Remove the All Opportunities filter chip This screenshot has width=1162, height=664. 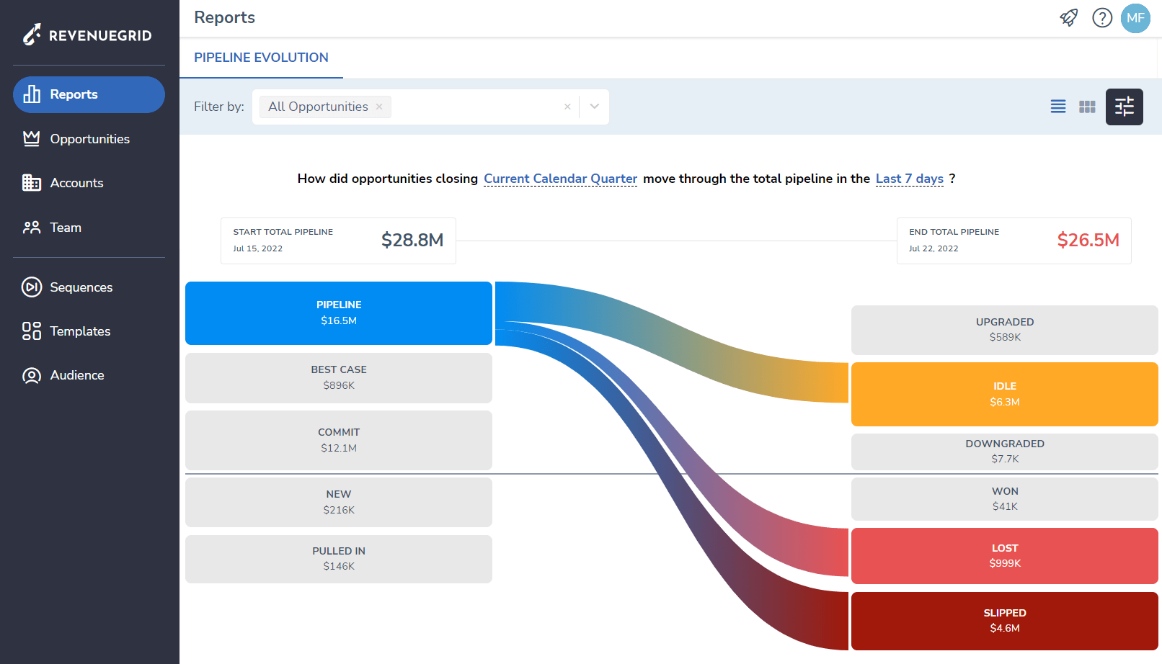[379, 106]
